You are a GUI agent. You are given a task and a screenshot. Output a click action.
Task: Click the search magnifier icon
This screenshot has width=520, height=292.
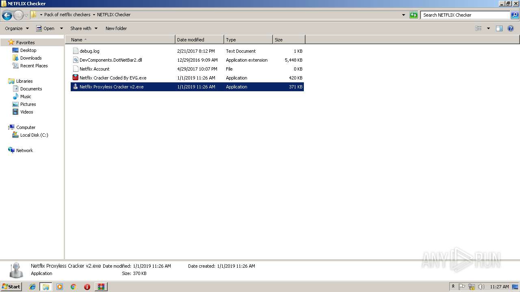(515, 15)
